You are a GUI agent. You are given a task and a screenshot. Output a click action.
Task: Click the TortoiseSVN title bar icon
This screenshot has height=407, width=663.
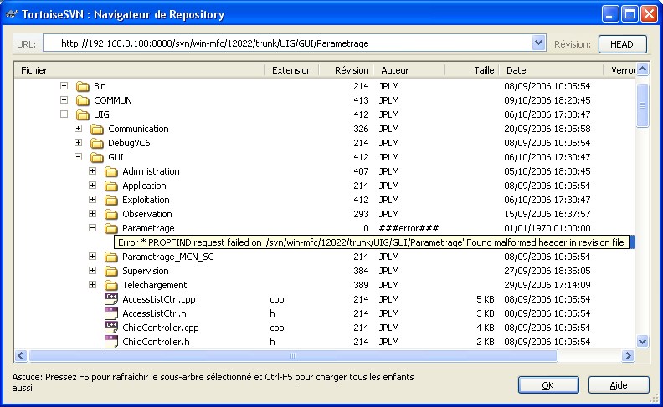point(12,14)
